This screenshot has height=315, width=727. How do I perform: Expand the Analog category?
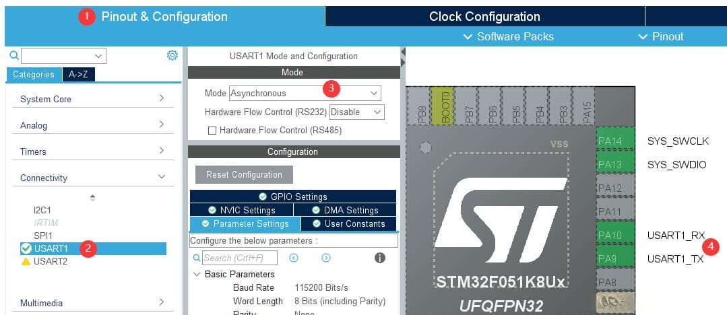(93, 125)
